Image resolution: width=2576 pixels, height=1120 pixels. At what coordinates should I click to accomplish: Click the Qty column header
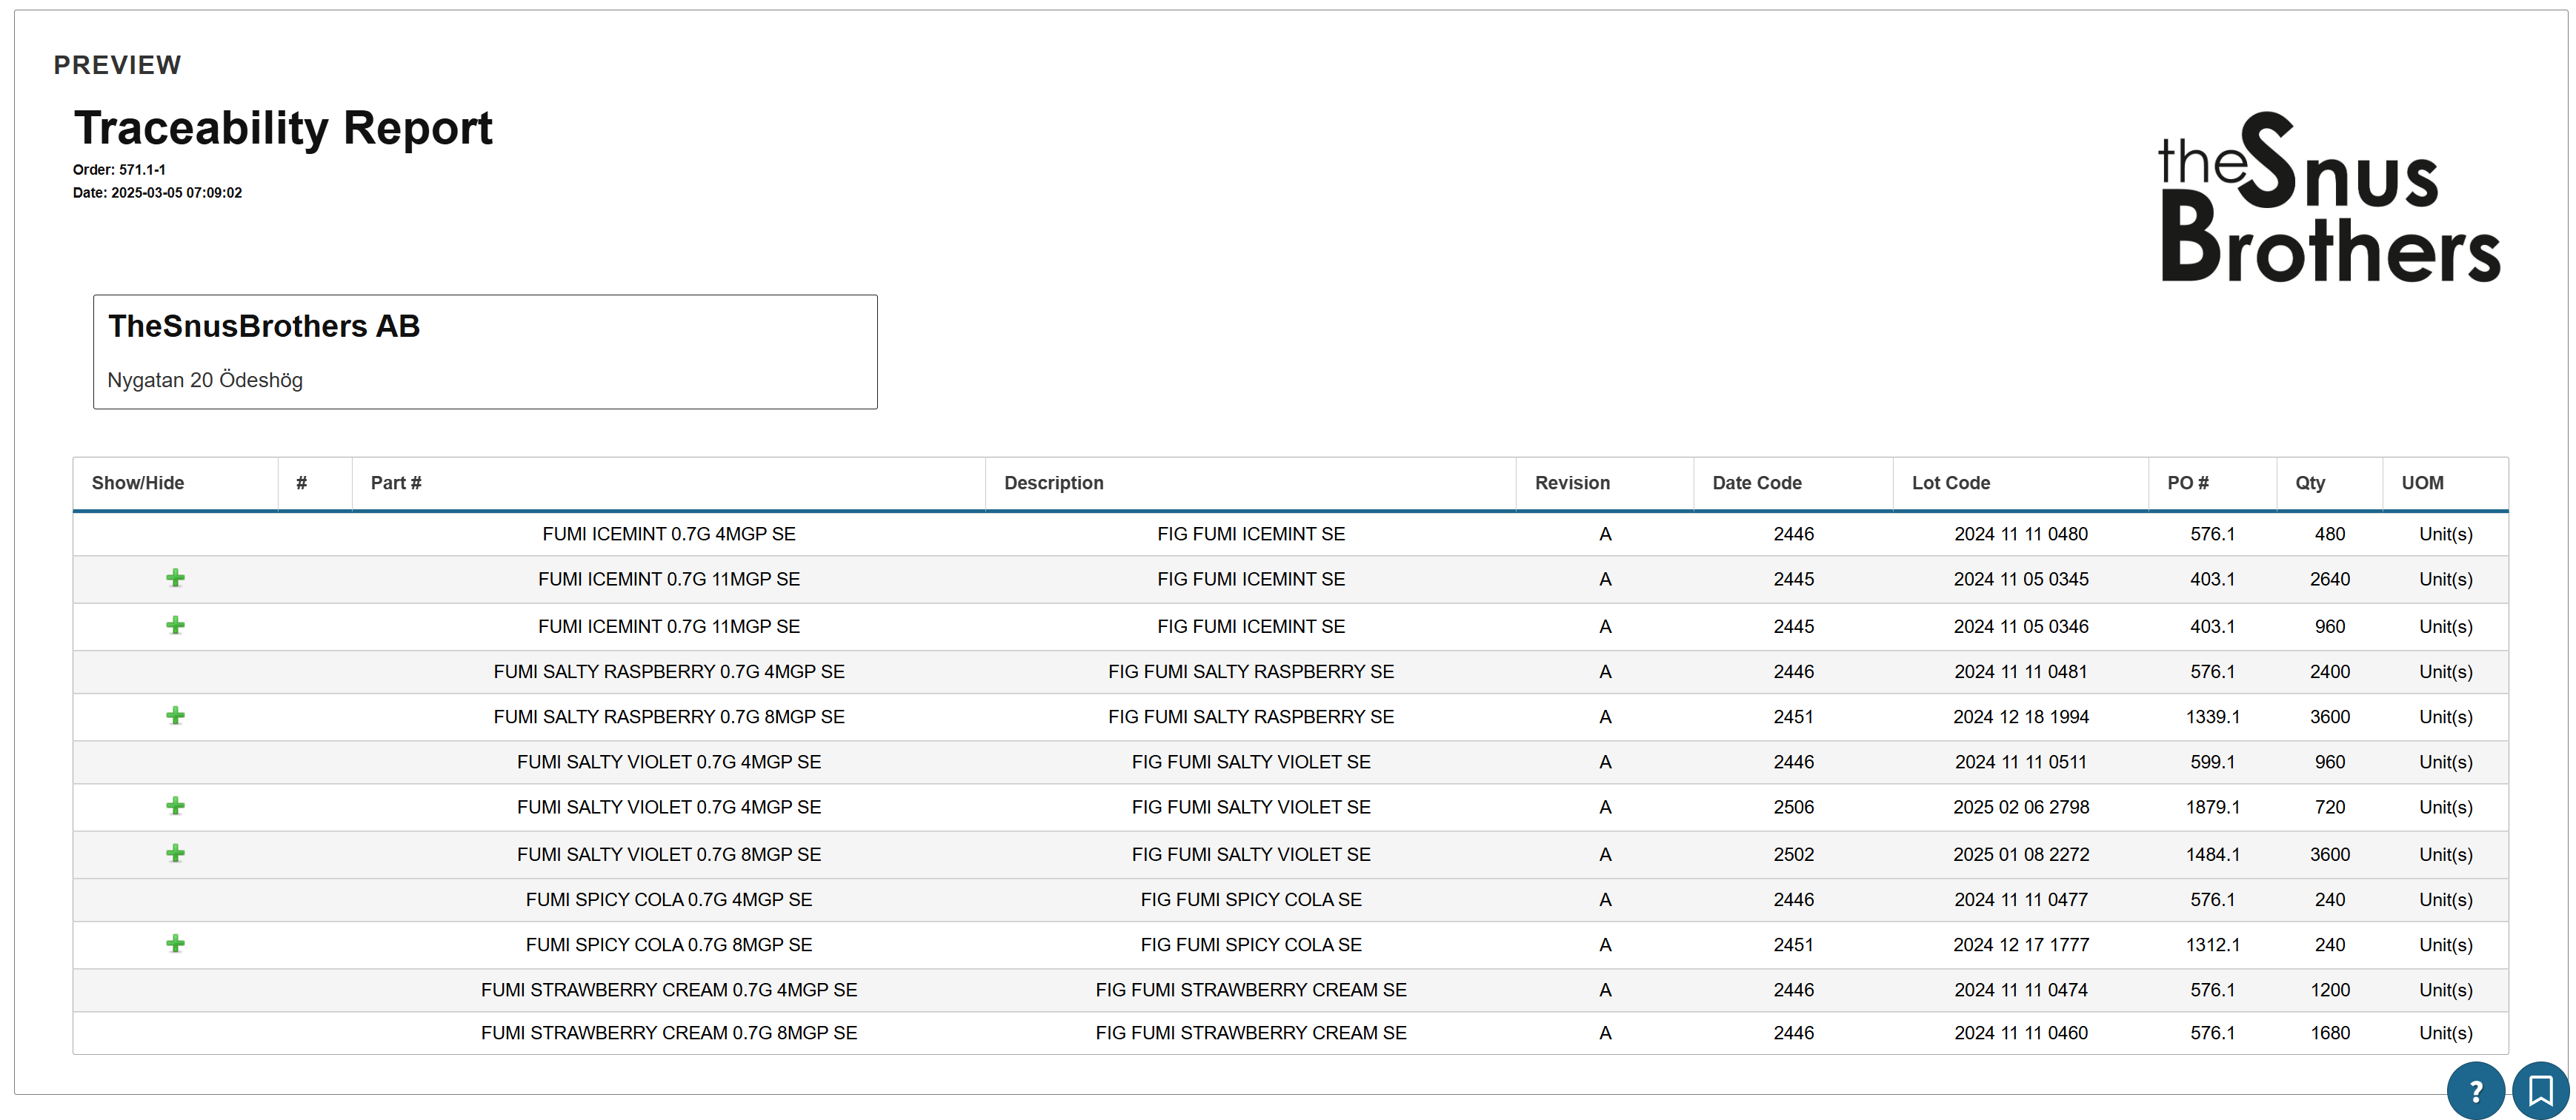coord(2329,483)
